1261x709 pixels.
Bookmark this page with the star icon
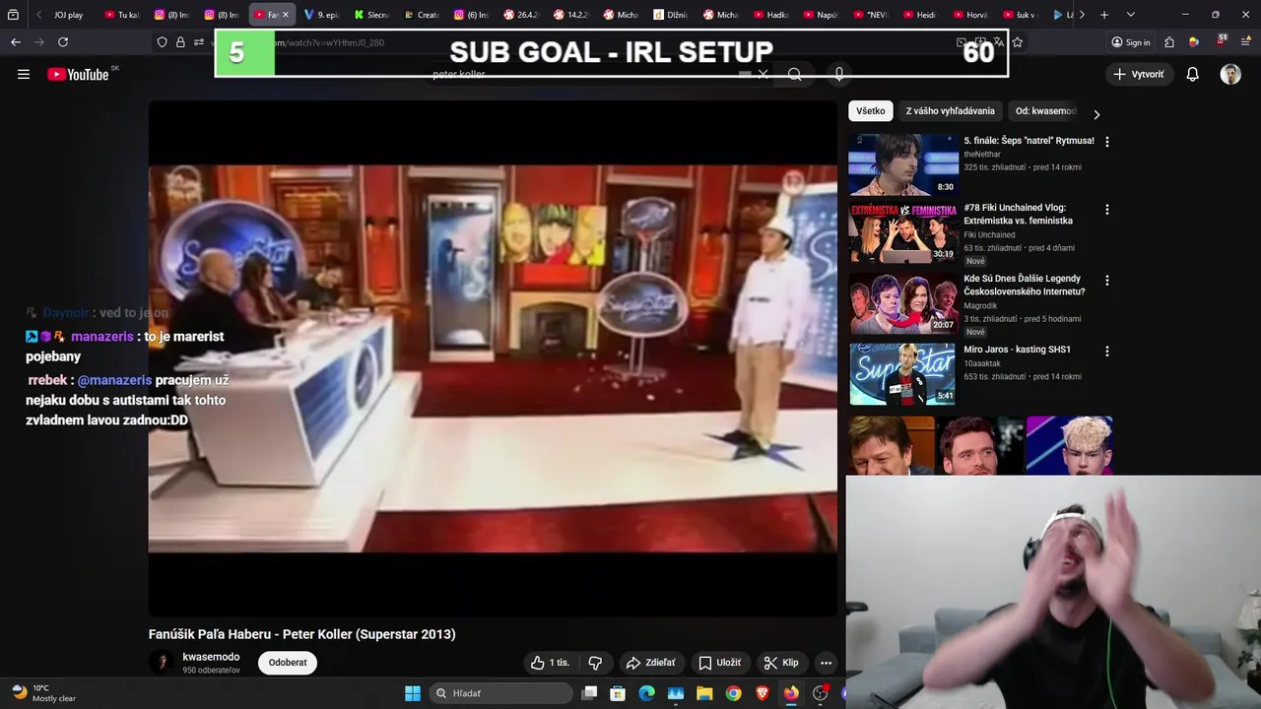click(1018, 42)
